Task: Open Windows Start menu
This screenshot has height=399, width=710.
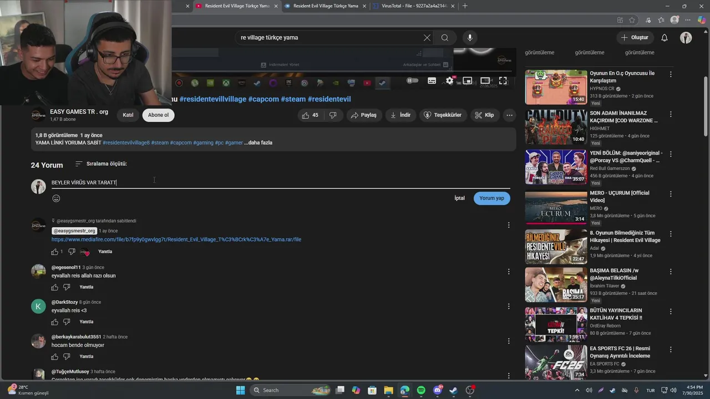Action: [240, 390]
